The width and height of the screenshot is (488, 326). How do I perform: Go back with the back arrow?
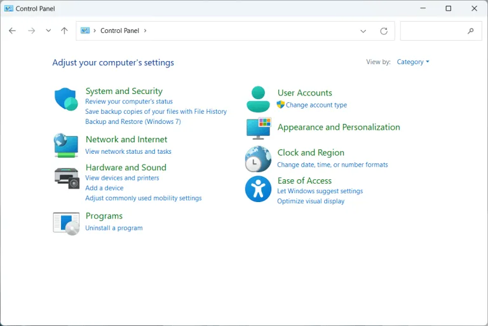click(12, 31)
